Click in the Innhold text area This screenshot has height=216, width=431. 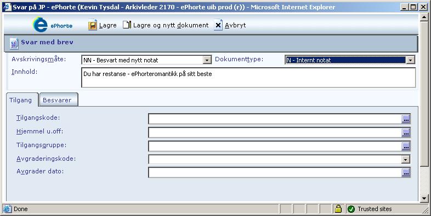(x=248, y=78)
